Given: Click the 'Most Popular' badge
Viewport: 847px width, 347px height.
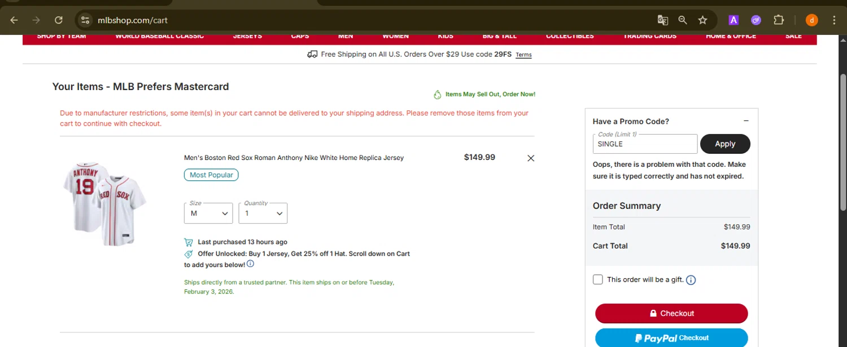Looking at the screenshot, I should (x=211, y=175).
